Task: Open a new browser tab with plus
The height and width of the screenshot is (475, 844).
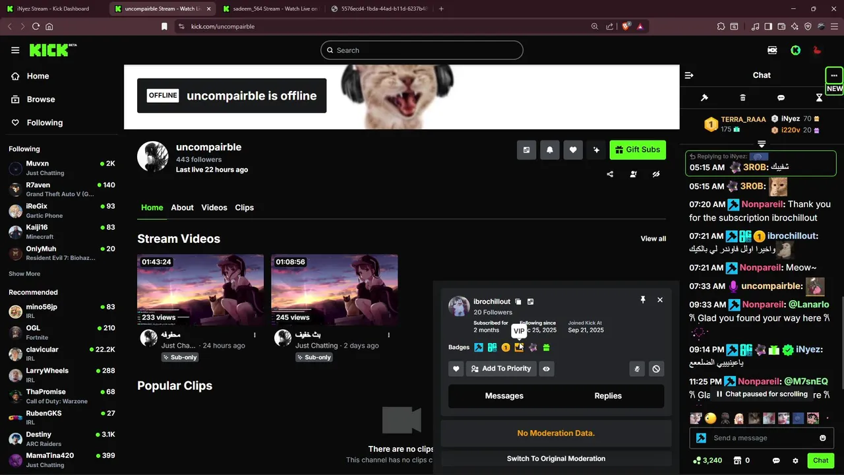Action: coord(441,9)
